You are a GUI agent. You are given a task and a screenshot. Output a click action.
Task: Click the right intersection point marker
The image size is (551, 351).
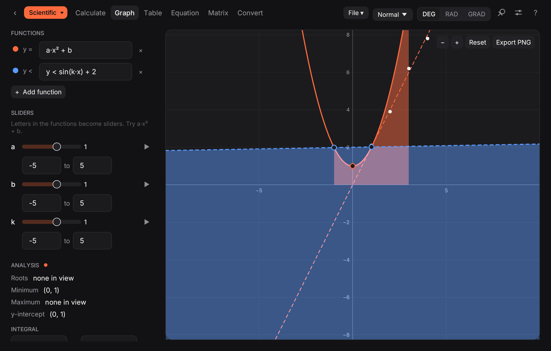(371, 147)
